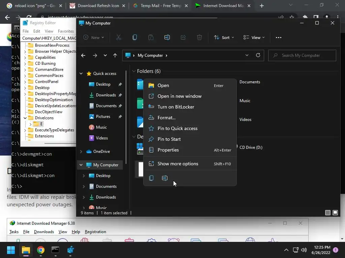Viewport: 345px width, 258px height.
Task: Open new tab in Chrome
Action: click(x=261, y=6)
